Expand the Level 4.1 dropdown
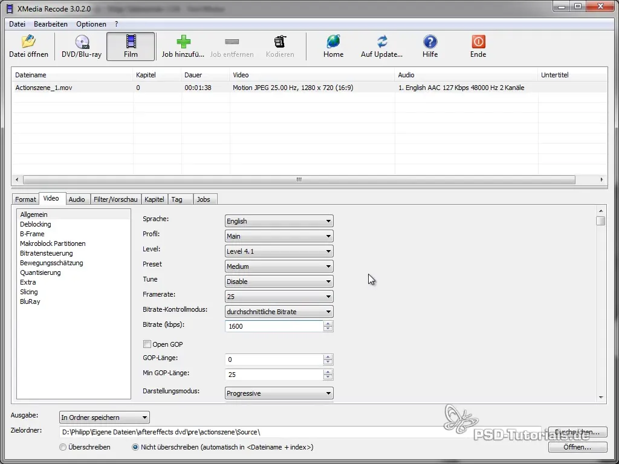The height and width of the screenshot is (464, 619). pos(279,251)
